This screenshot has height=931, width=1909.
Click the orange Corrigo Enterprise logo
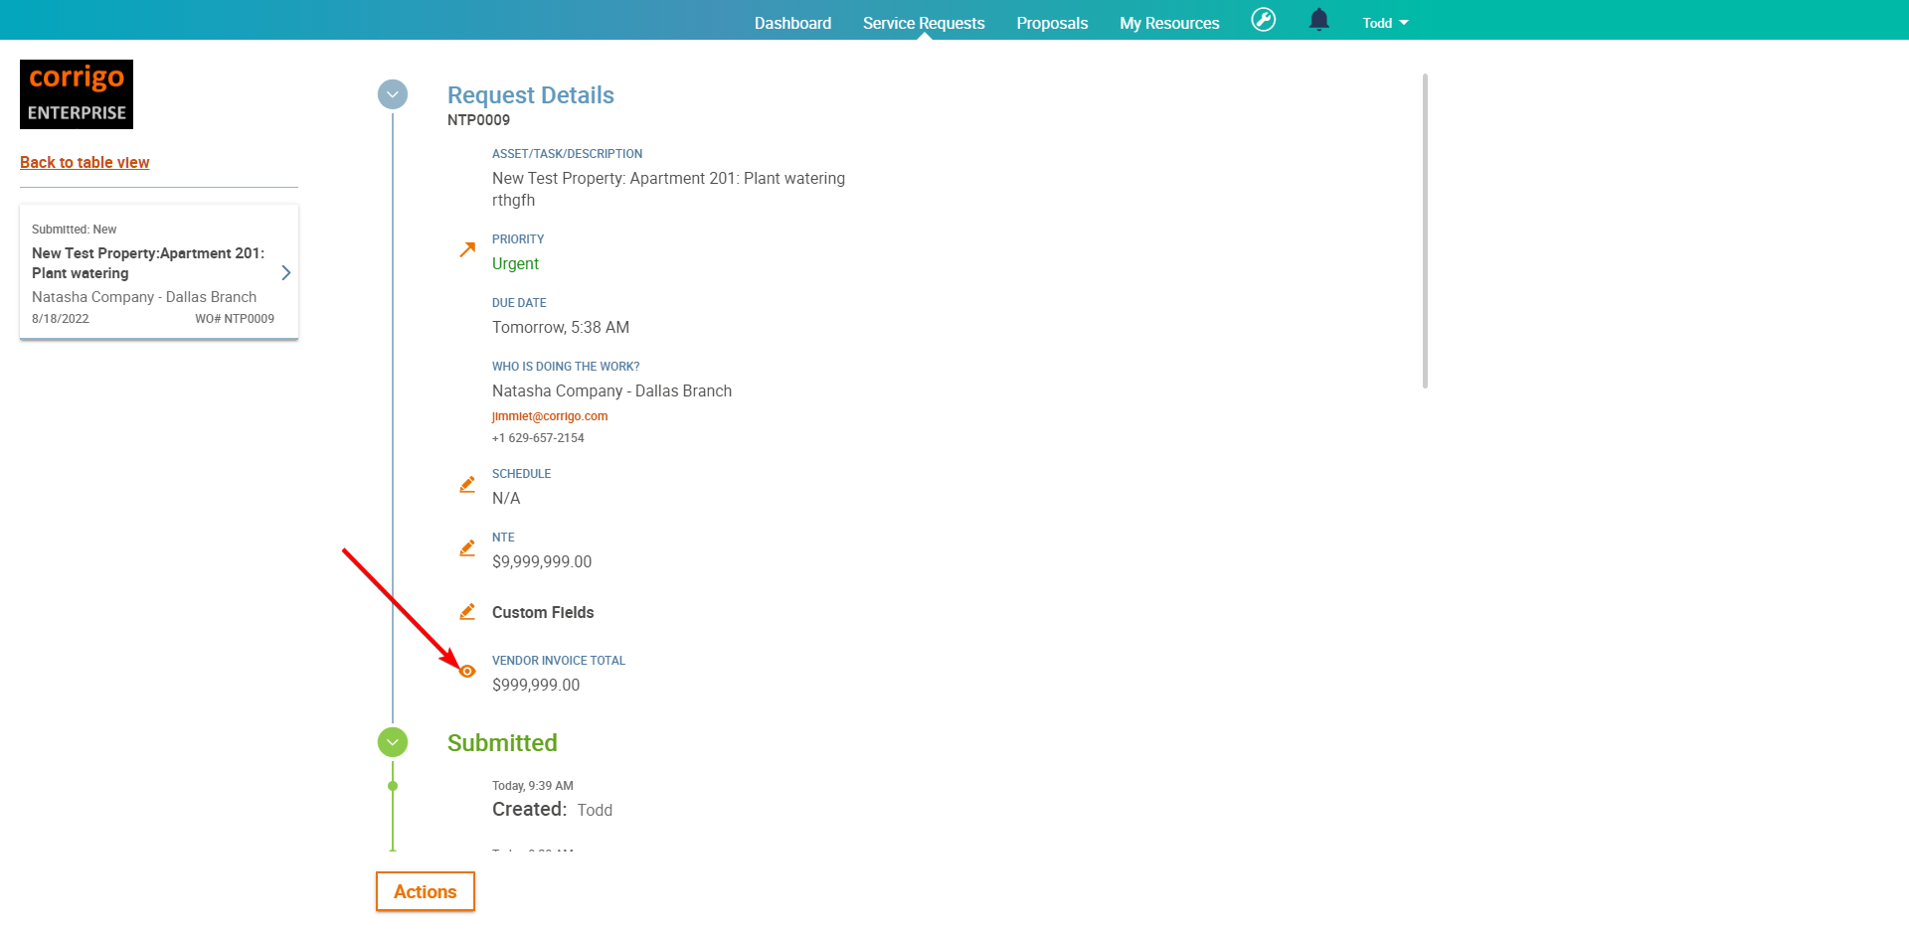(76, 93)
